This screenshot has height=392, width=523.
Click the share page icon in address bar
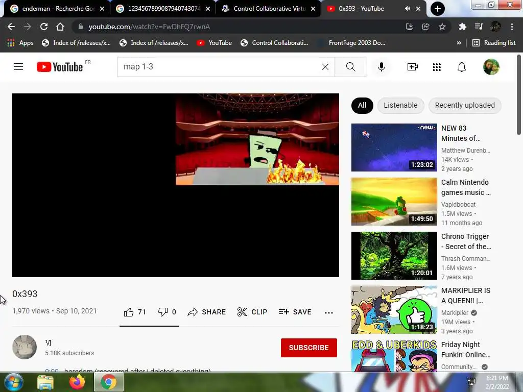pyautogui.click(x=425, y=27)
